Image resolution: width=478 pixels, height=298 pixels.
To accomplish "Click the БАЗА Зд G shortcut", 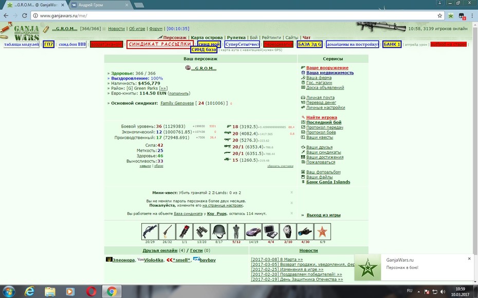I will pyautogui.click(x=309, y=45).
